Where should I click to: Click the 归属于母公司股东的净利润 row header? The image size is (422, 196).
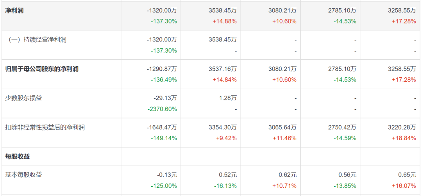point(42,69)
